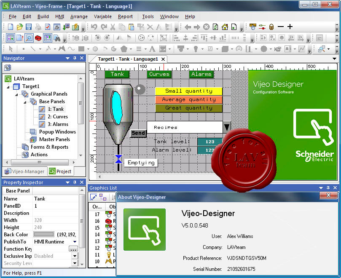Toggle the magnifier zoom view toolbar button
Screen dimensions: 341x278
[29, 38]
